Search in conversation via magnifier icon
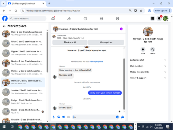Viewport: 173px width, 130px height. [153, 50]
